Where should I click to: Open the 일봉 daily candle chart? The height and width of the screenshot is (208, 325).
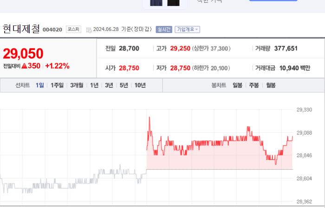click(x=238, y=85)
